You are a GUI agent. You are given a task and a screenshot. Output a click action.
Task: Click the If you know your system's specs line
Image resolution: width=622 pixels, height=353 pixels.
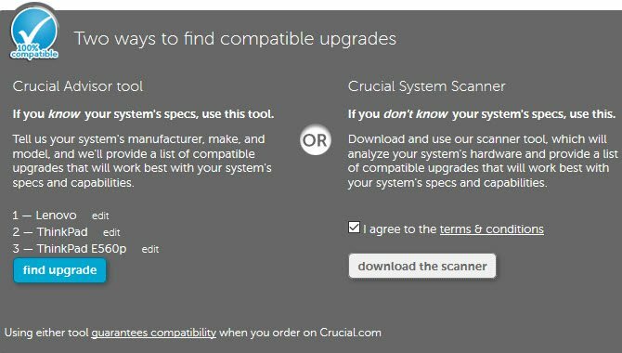pos(143,114)
